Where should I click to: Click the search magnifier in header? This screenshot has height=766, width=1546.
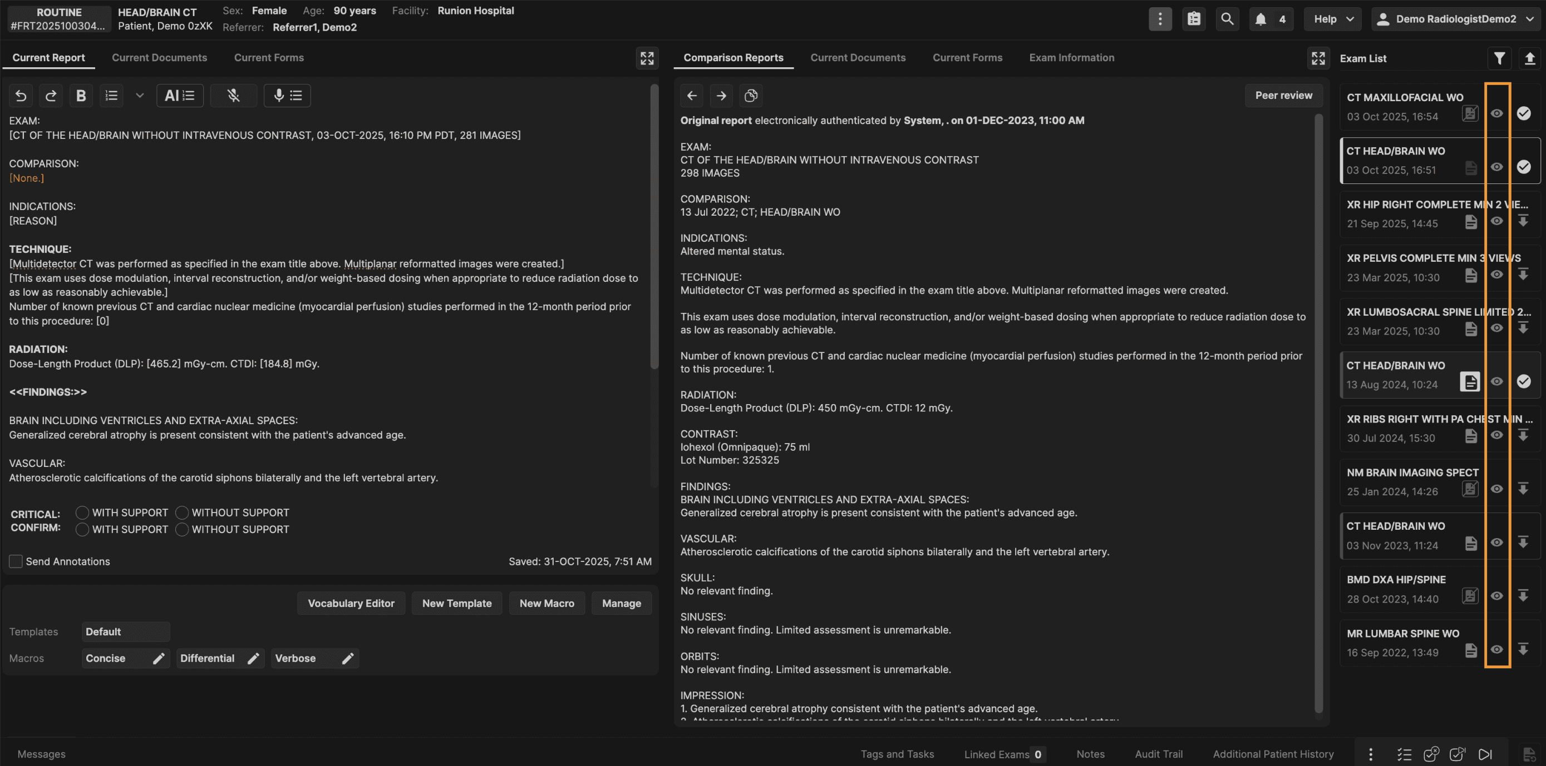[1227, 19]
